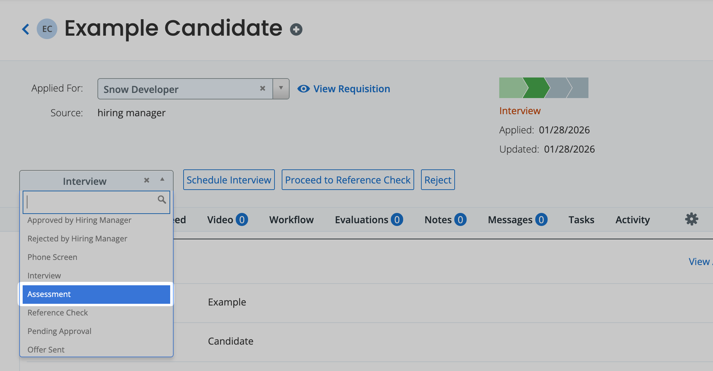The image size is (713, 371).
Task: Click Proceed to Reference Check button
Action: 348,180
